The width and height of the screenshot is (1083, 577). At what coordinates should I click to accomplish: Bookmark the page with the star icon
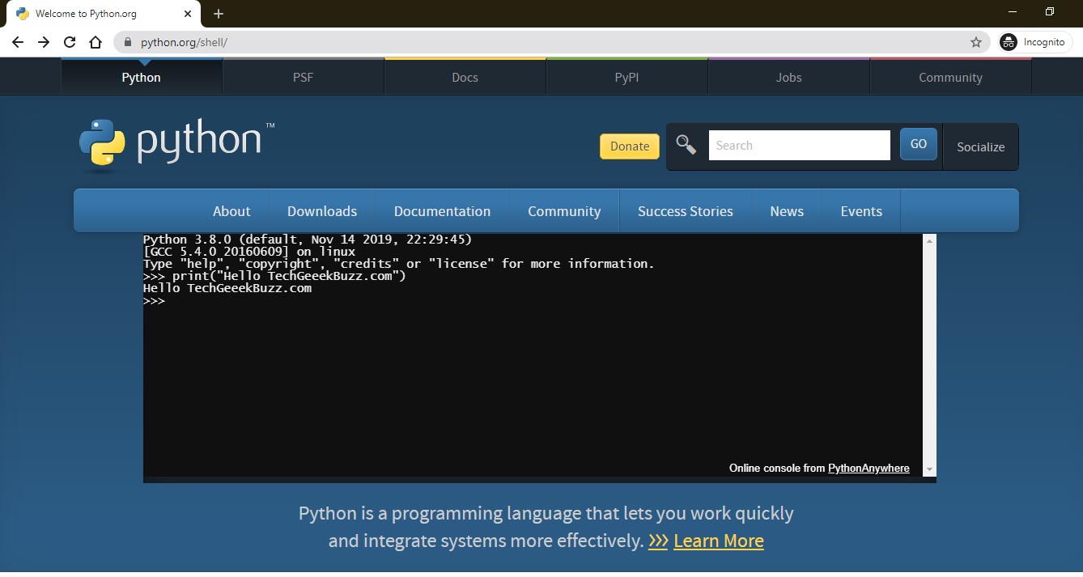point(976,41)
